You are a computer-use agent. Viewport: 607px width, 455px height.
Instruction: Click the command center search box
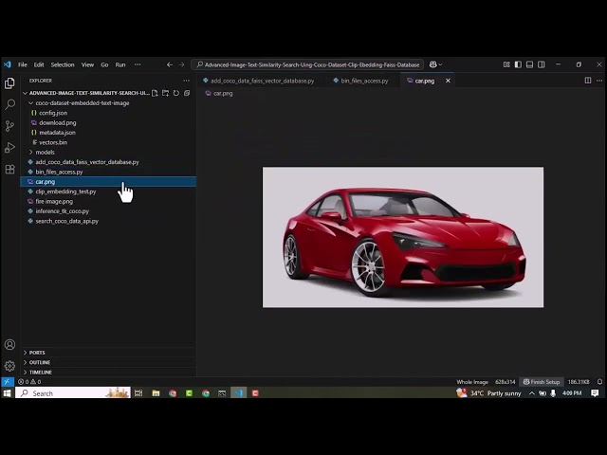tap(307, 64)
